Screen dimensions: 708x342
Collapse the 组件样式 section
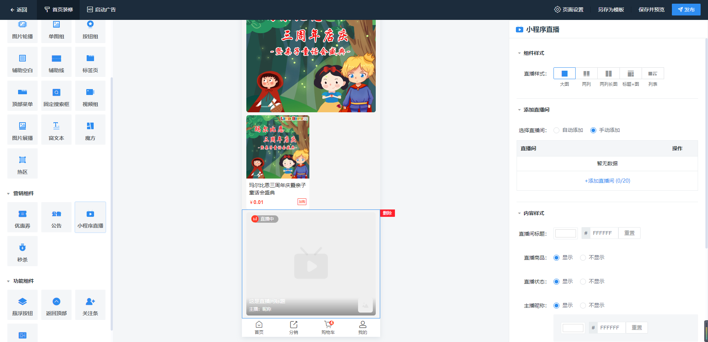pyautogui.click(x=531, y=53)
